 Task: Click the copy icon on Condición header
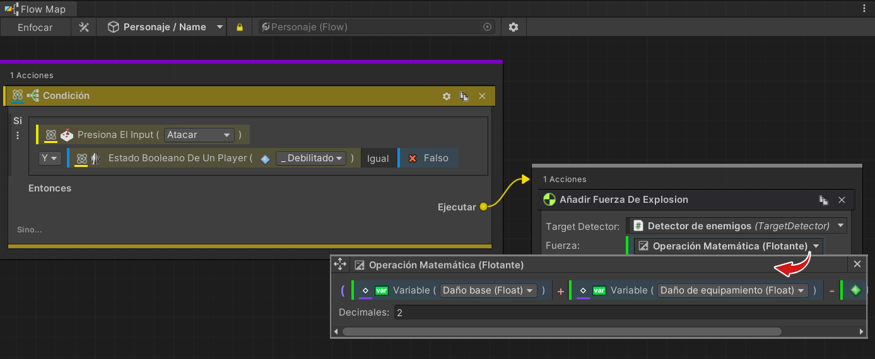point(464,96)
